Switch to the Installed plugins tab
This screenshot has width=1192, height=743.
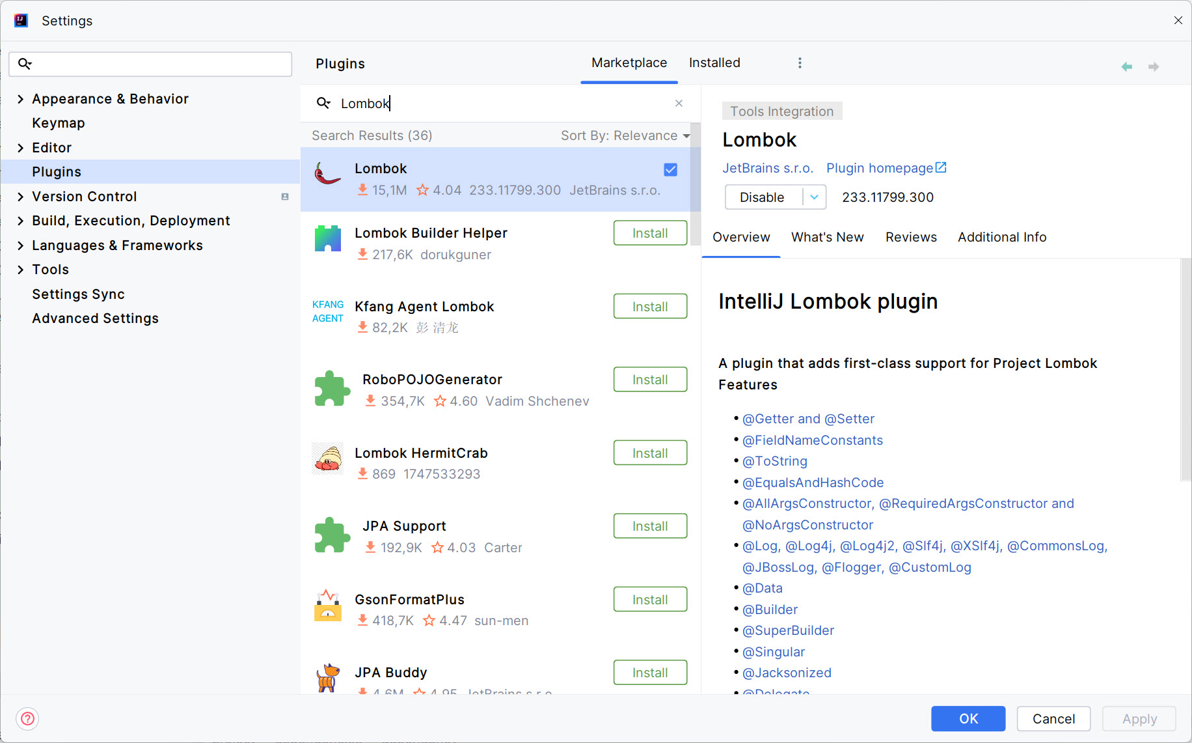click(714, 63)
